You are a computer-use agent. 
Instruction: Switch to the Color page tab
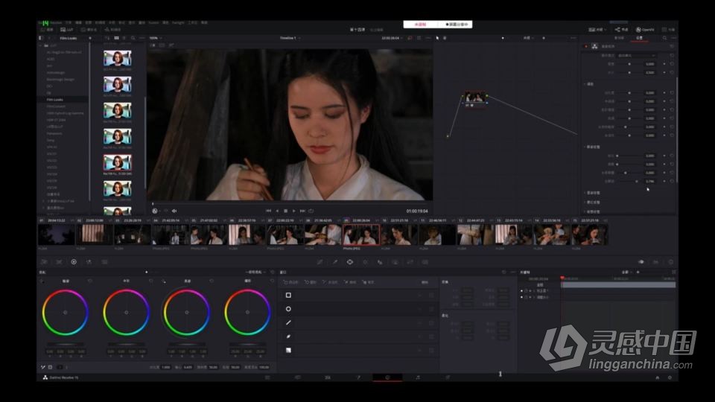pos(387,377)
